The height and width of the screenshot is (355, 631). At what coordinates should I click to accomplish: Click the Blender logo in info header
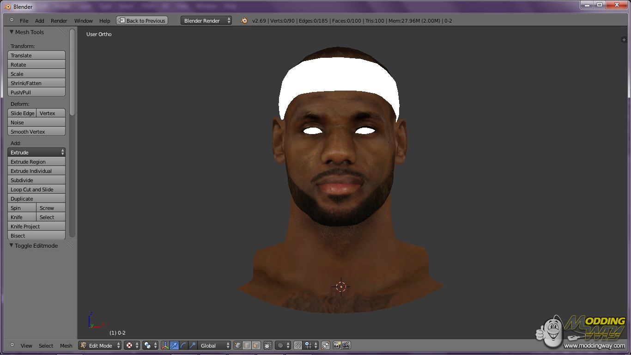(x=244, y=21)
